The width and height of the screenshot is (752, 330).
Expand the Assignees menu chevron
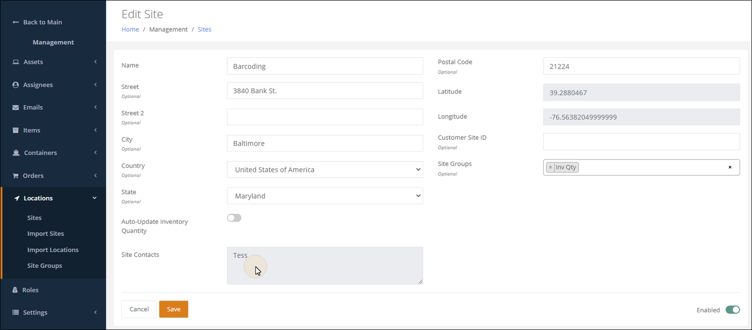(95, 85)
